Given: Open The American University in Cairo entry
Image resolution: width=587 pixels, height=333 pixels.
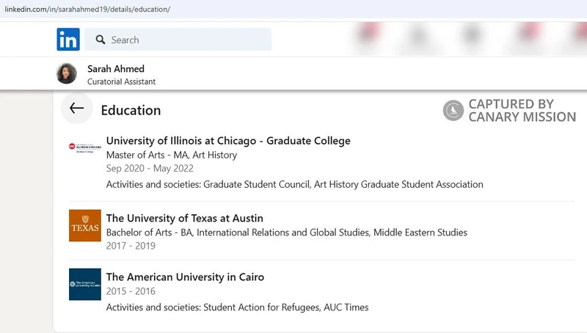Looking at the screenshot, I should pyautogui.click(x=185, y=277).
